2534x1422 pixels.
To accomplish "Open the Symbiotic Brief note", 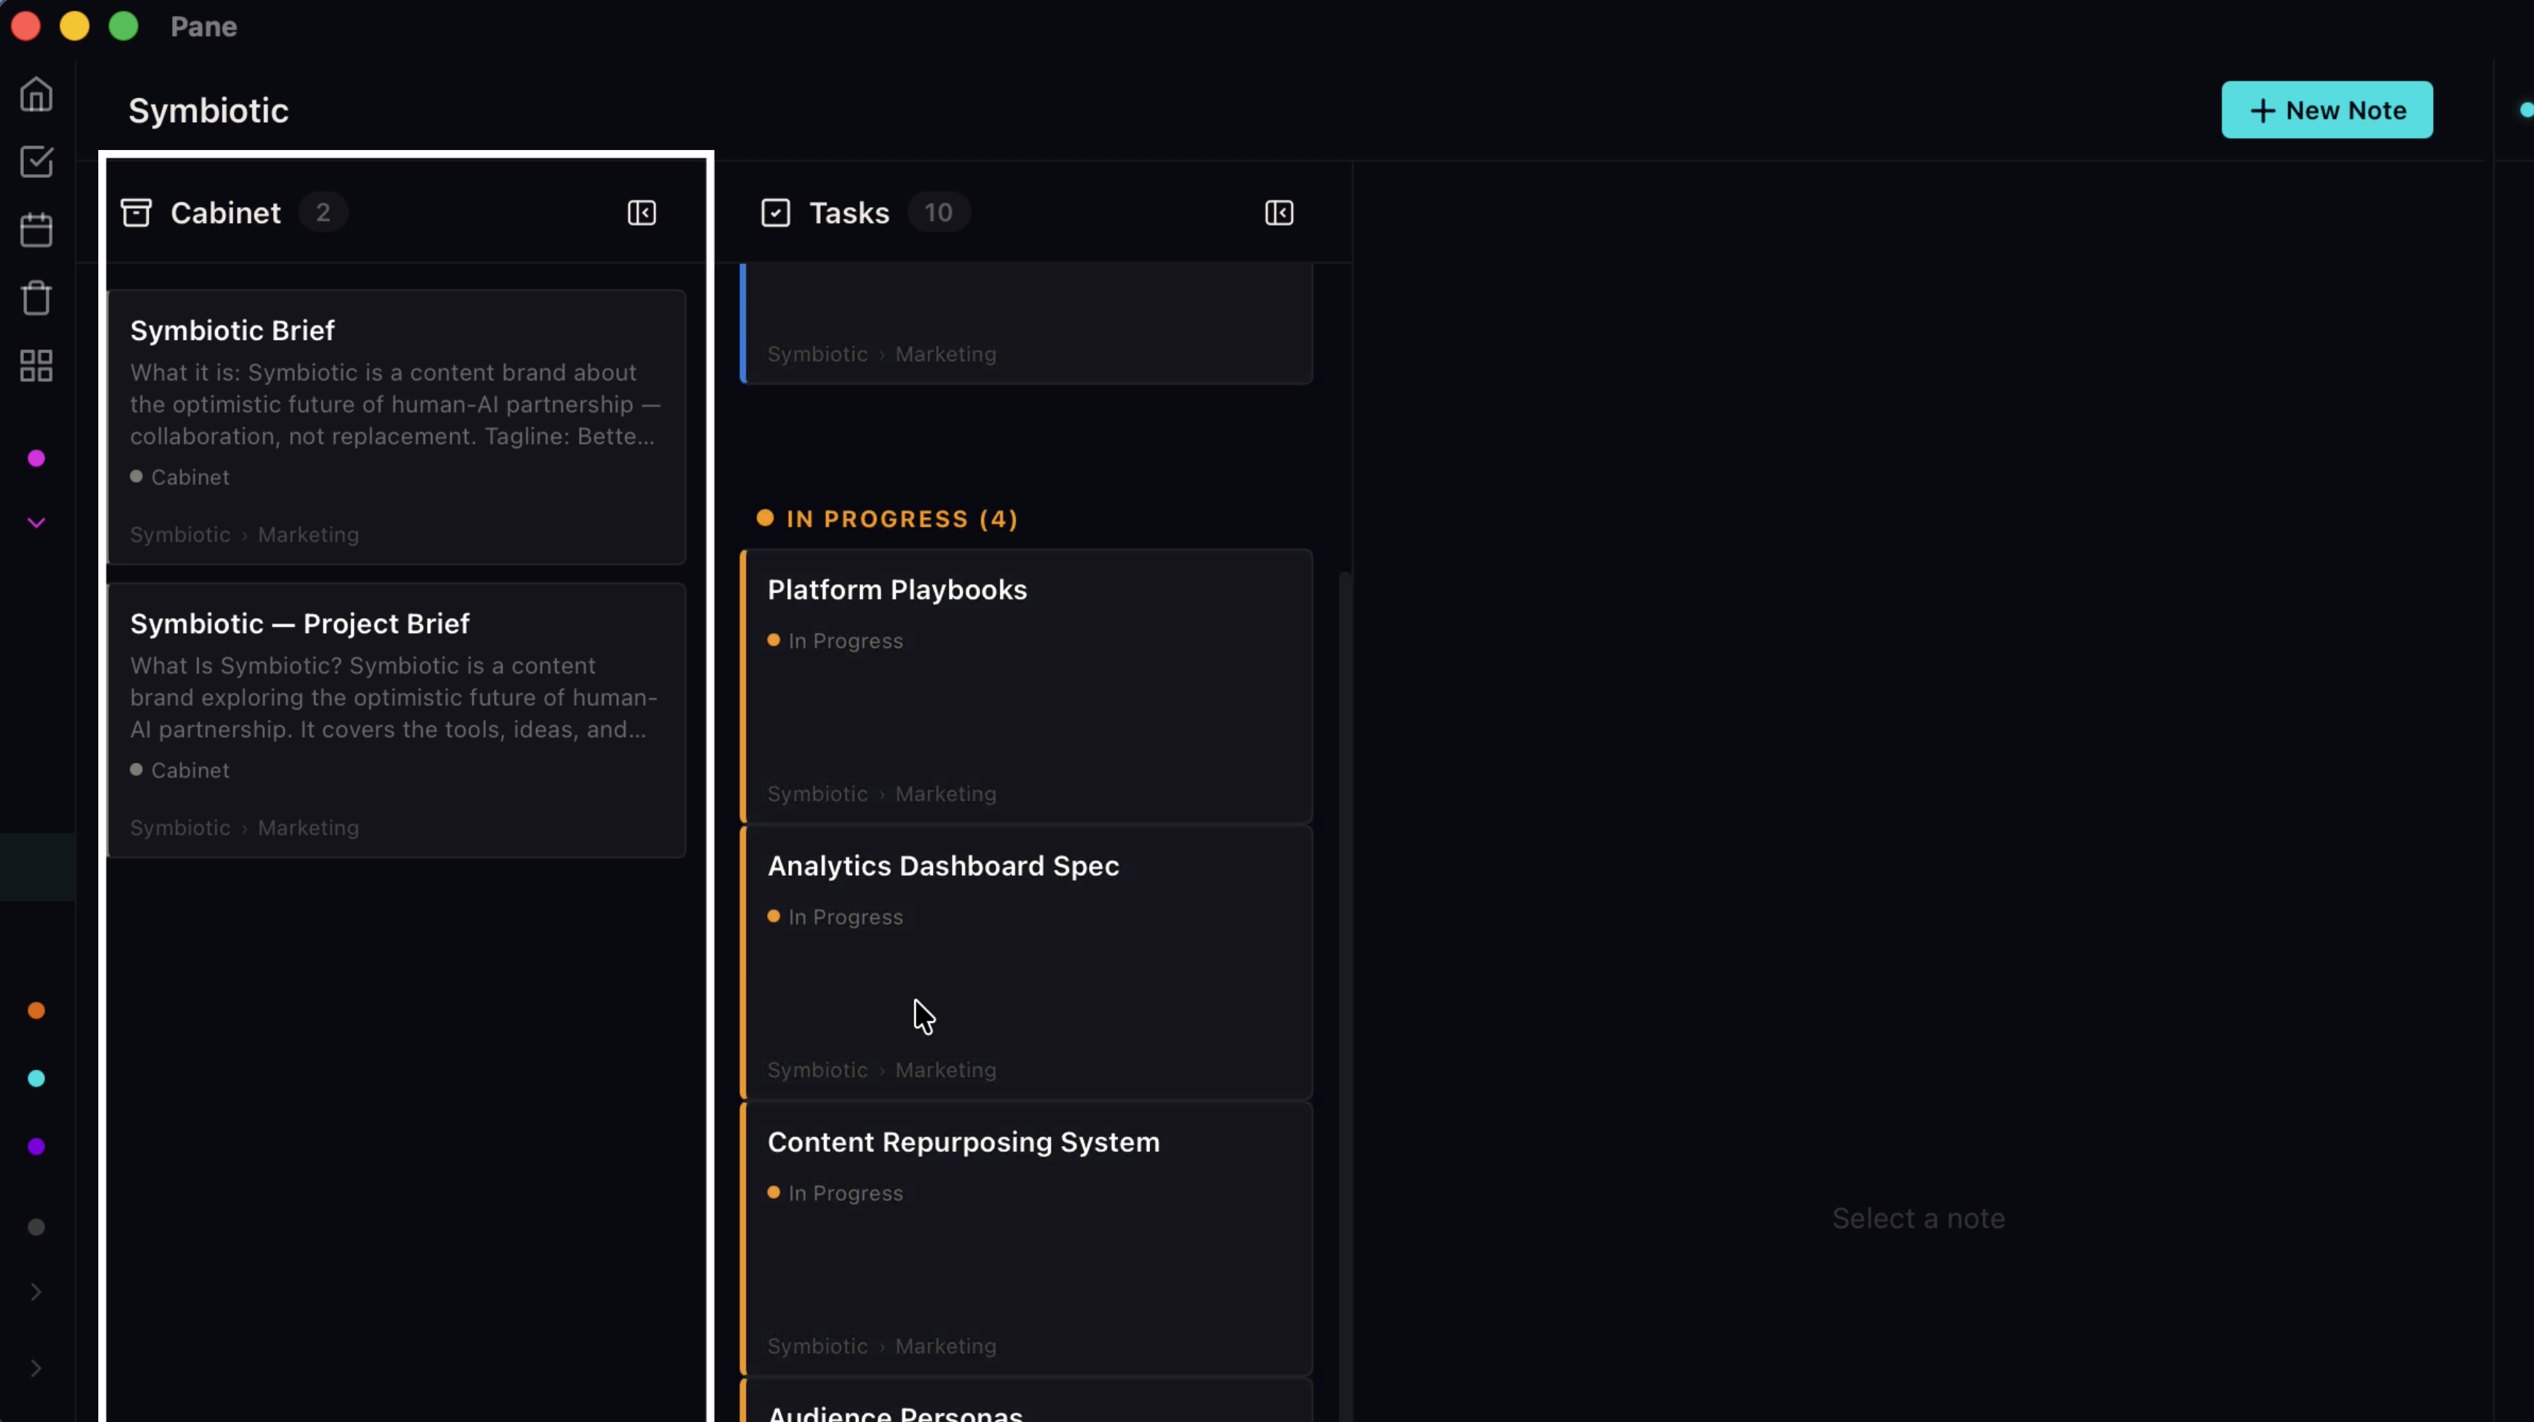I will pos(396,427).
